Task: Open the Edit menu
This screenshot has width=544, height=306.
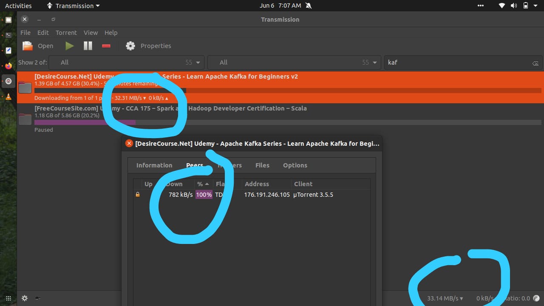Action: coord(43,33)
